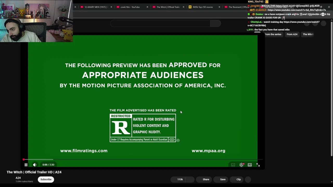Select the 'From the series' filter chip
This screenshot has width=333, height=187.
point(273,34)
